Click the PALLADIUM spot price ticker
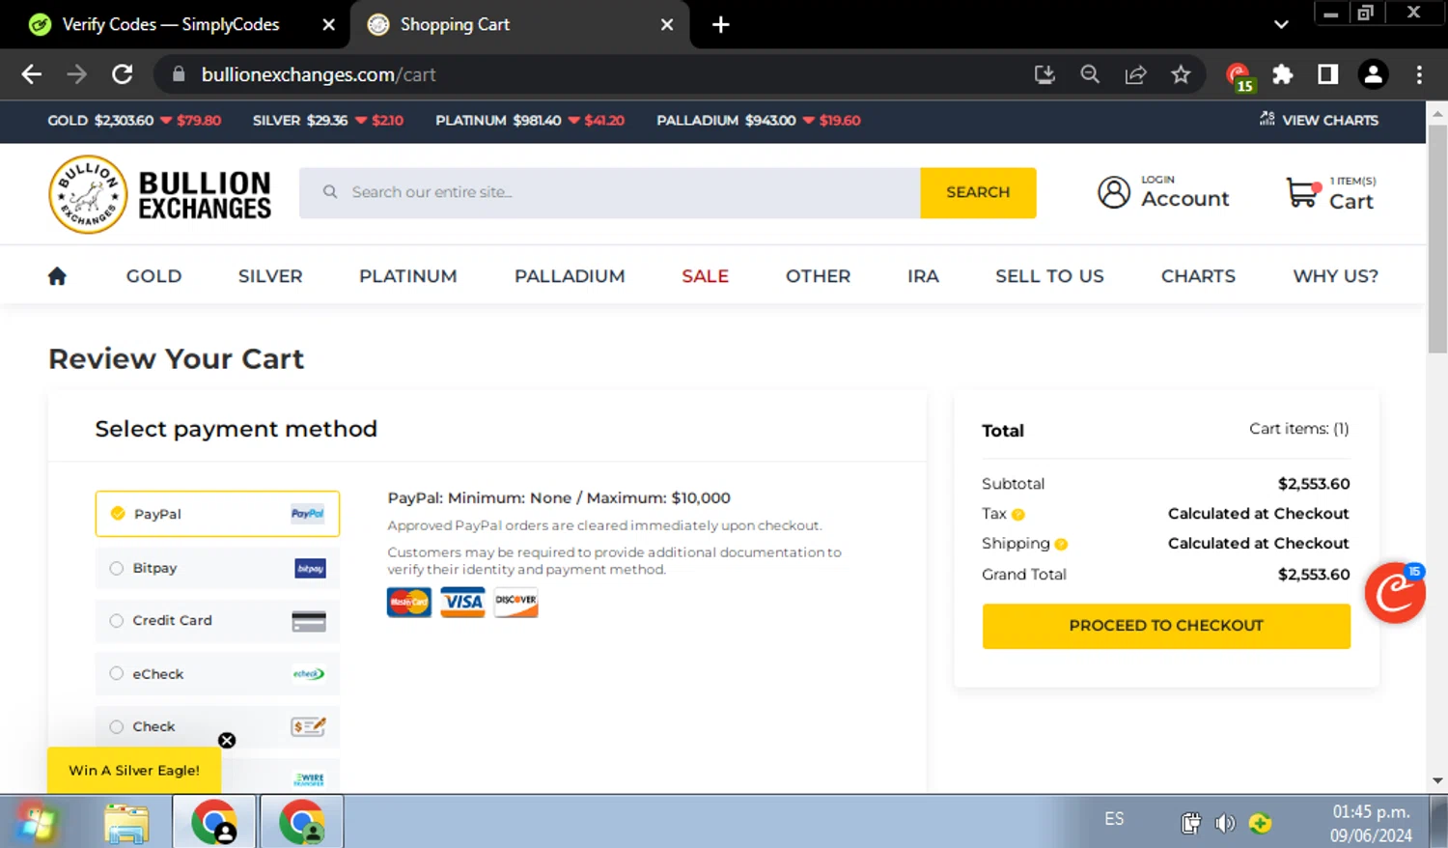The height and width of the screenshot is (848, 1448). pyautogui.click(x=759, y=120)
